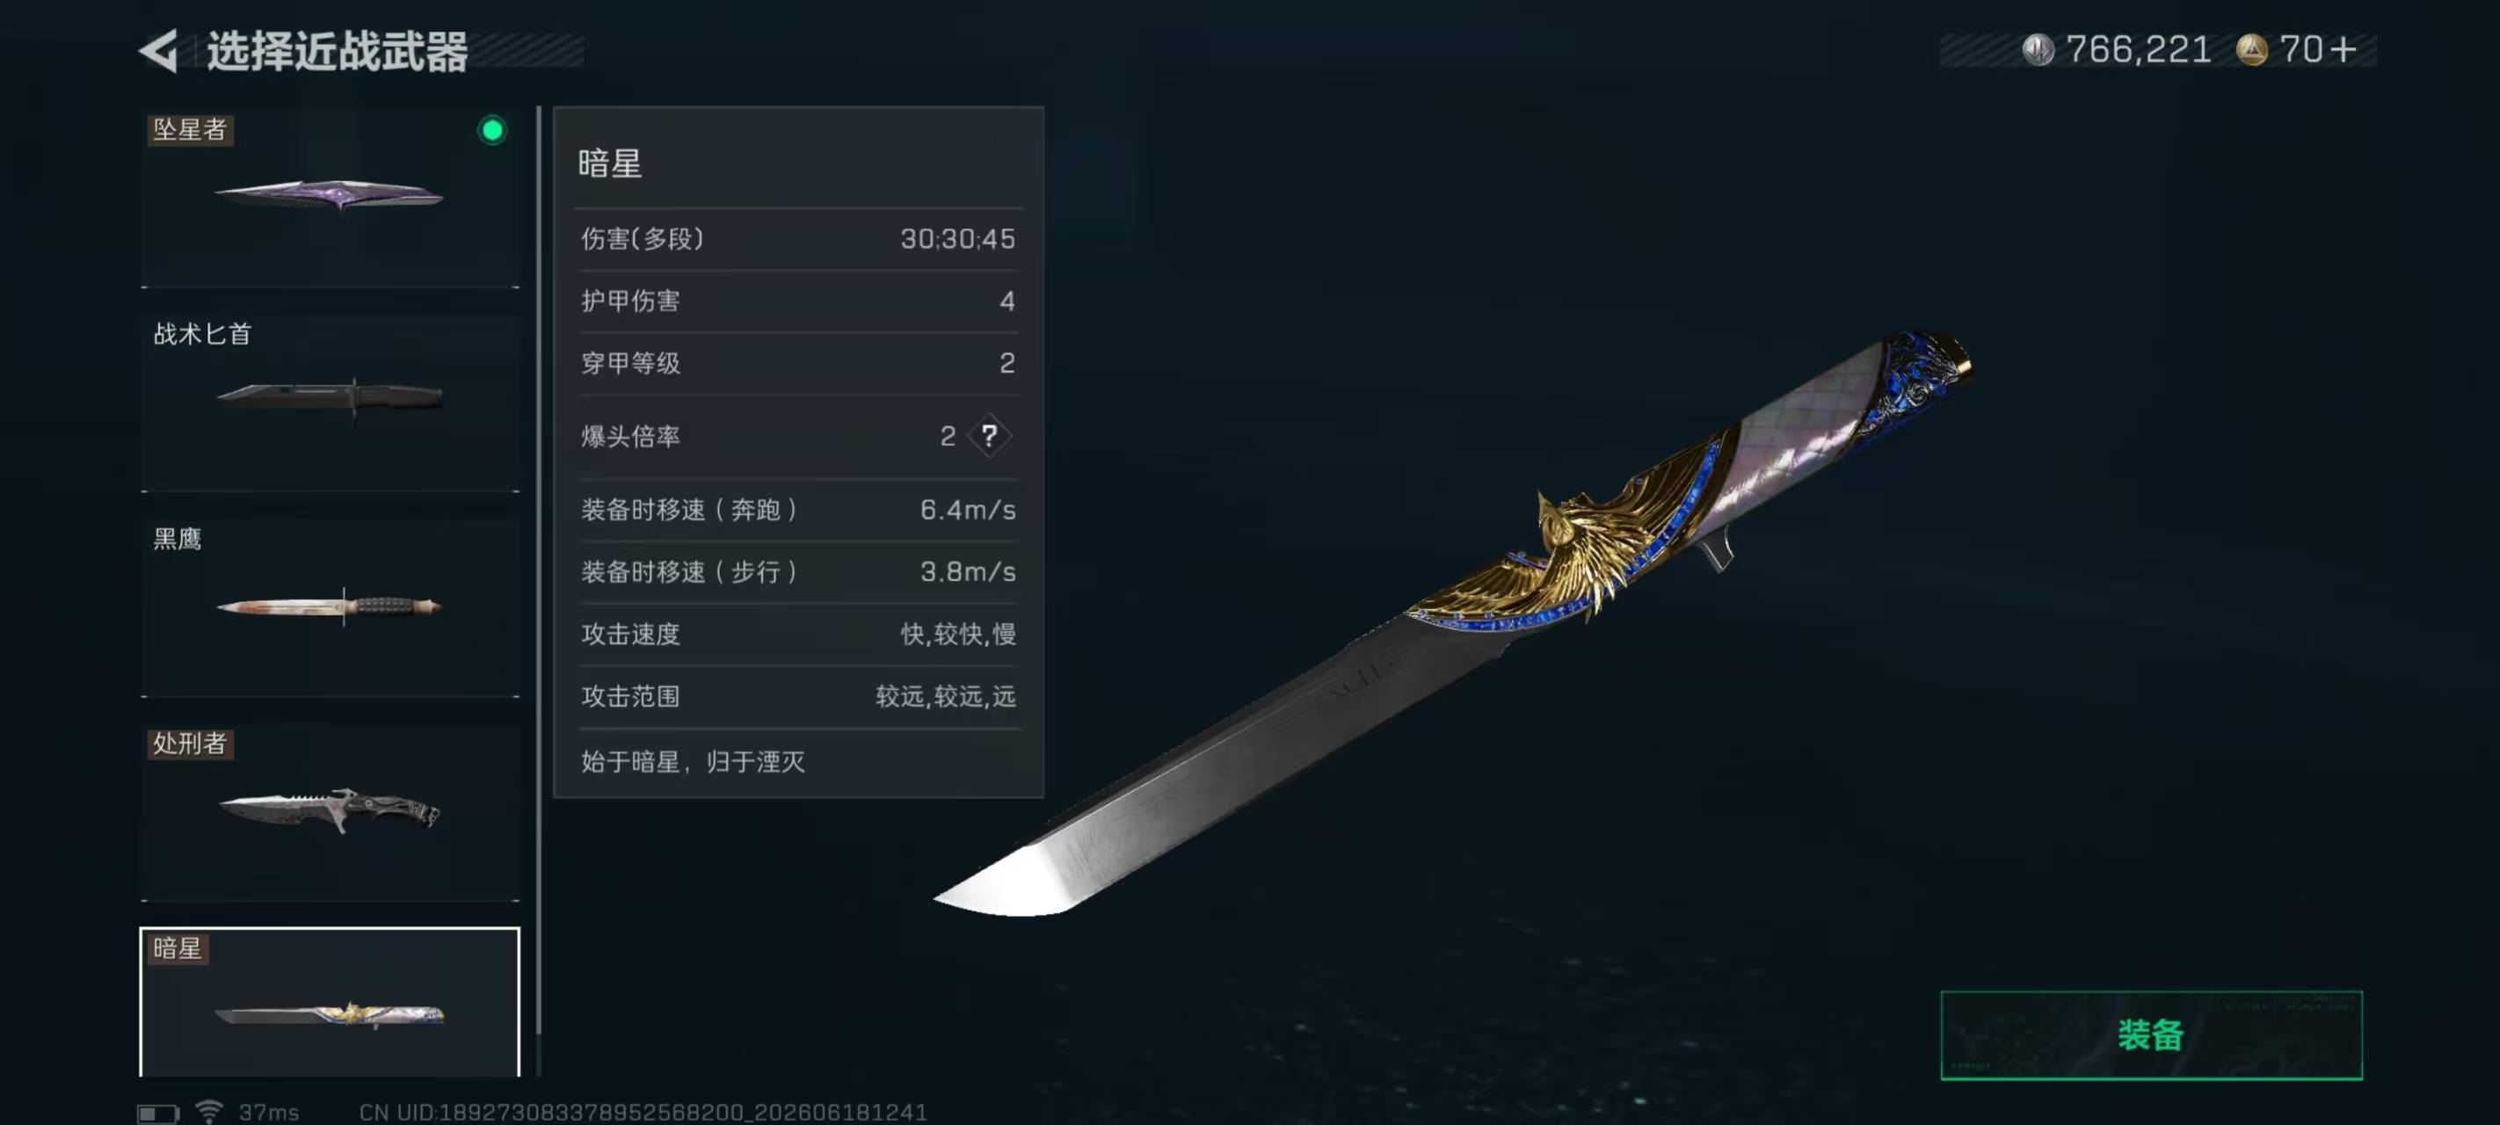
Task: Tap the gold triangle currency icon
Action: pyautogui.click(x=2251, y=49)
